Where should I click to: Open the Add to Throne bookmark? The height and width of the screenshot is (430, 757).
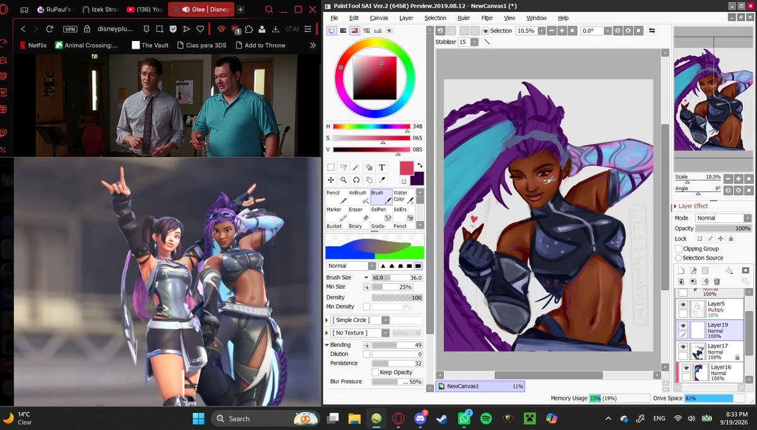click(260, 45)
